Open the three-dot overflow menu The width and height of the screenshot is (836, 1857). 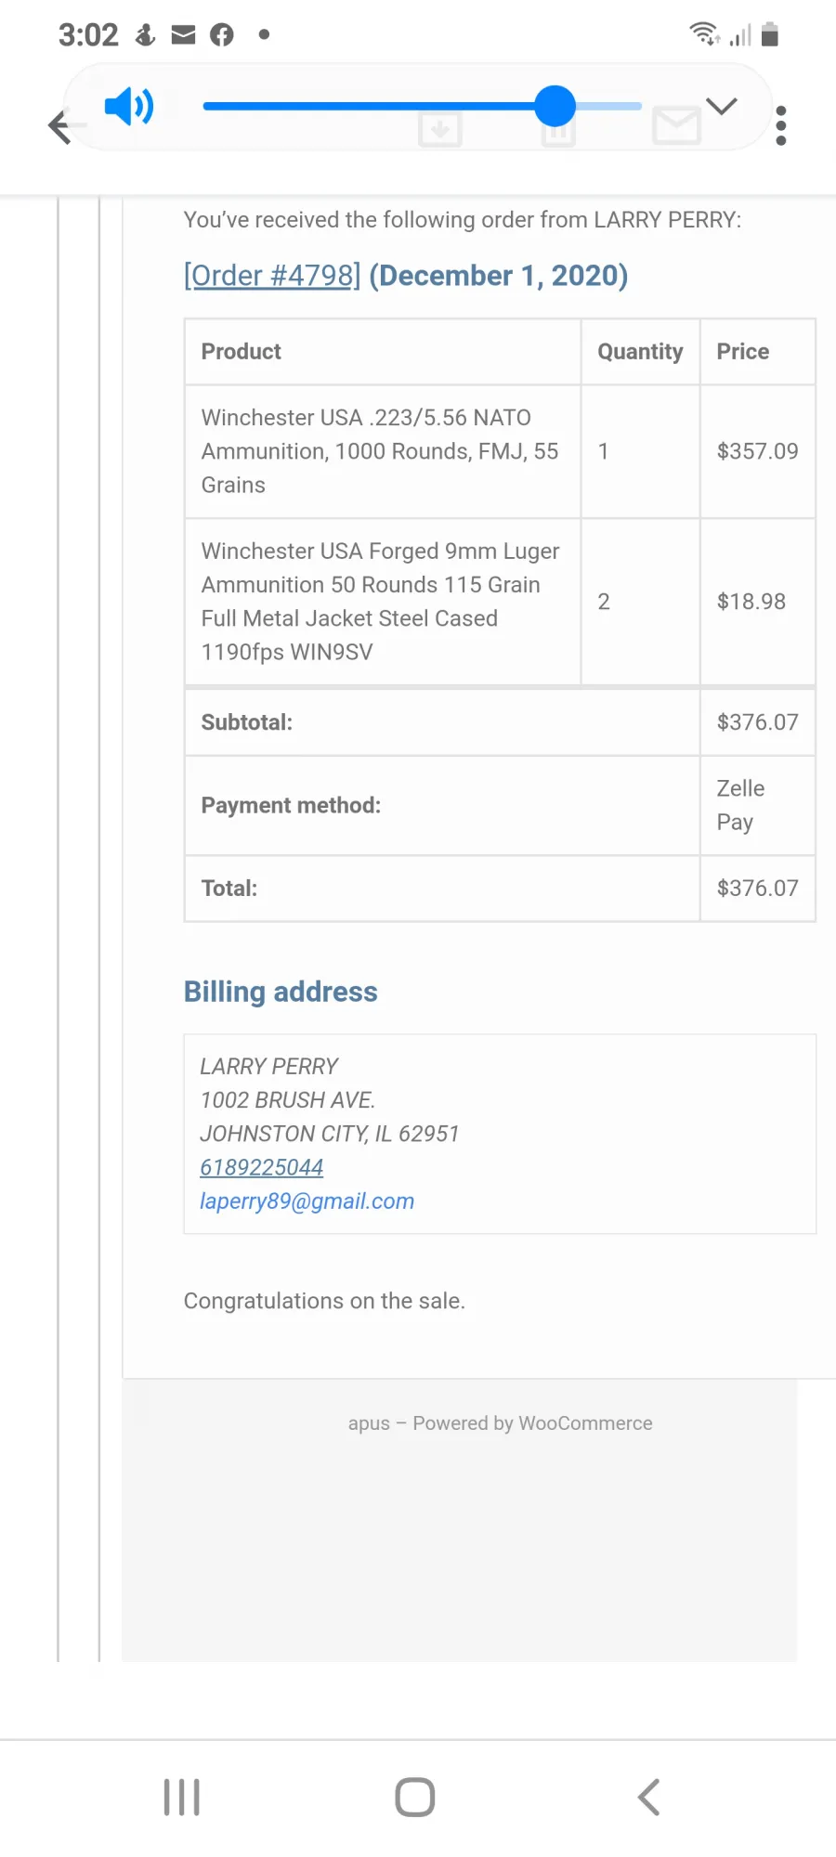781,125
